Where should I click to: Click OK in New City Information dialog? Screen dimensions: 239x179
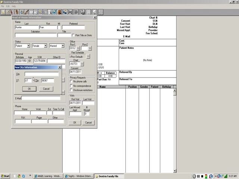point(30,89)
